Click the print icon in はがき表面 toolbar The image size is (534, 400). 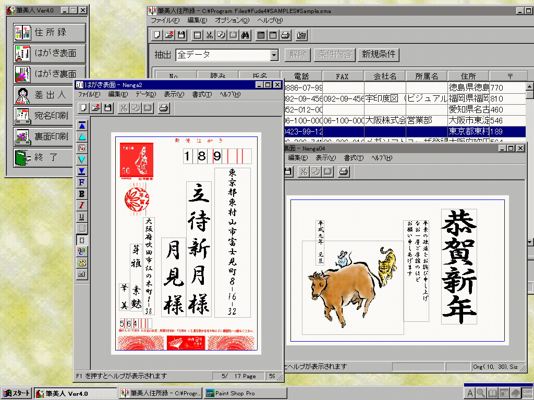click(164, 108)
